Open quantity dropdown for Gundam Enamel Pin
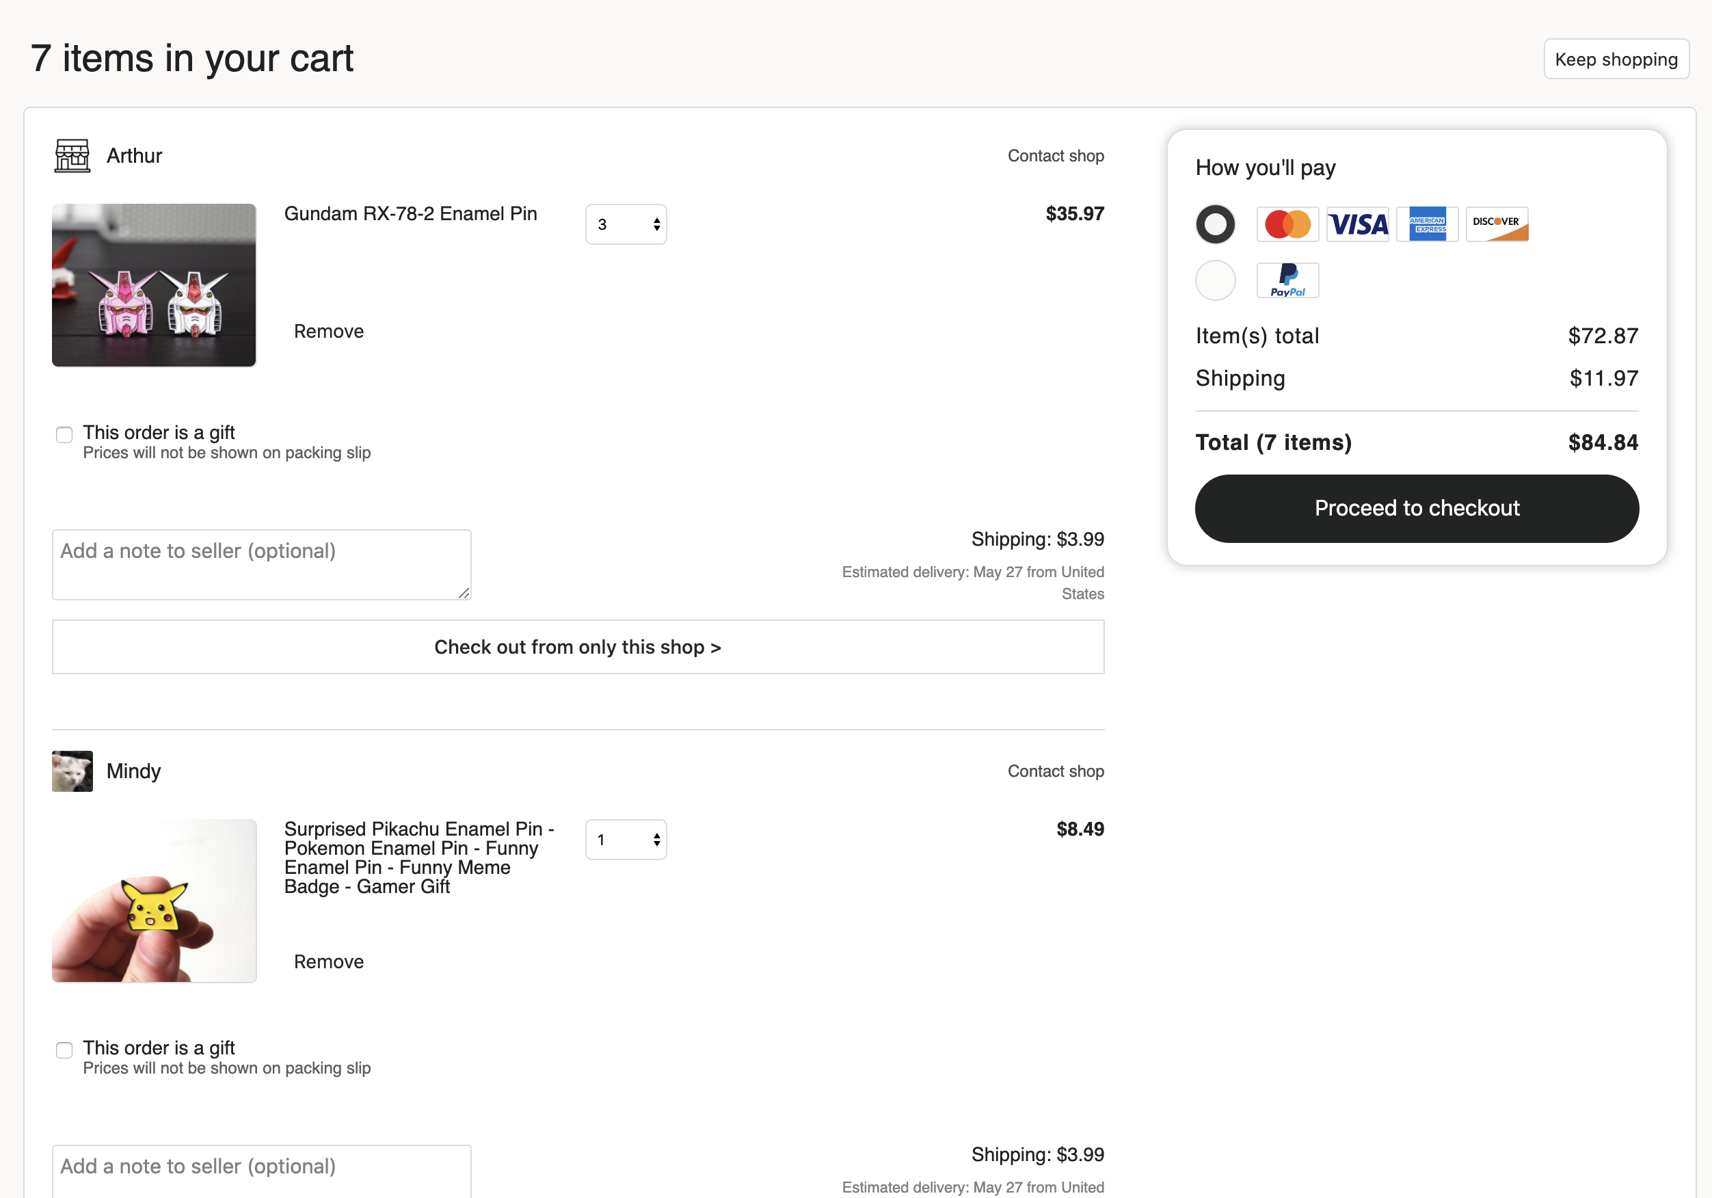 (626, 224)
